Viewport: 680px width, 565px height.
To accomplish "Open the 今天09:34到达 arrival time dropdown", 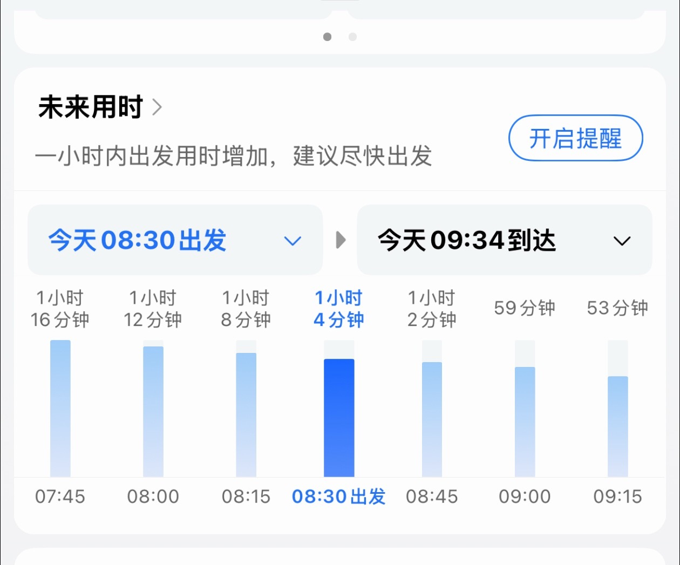I will click(504, 240).
